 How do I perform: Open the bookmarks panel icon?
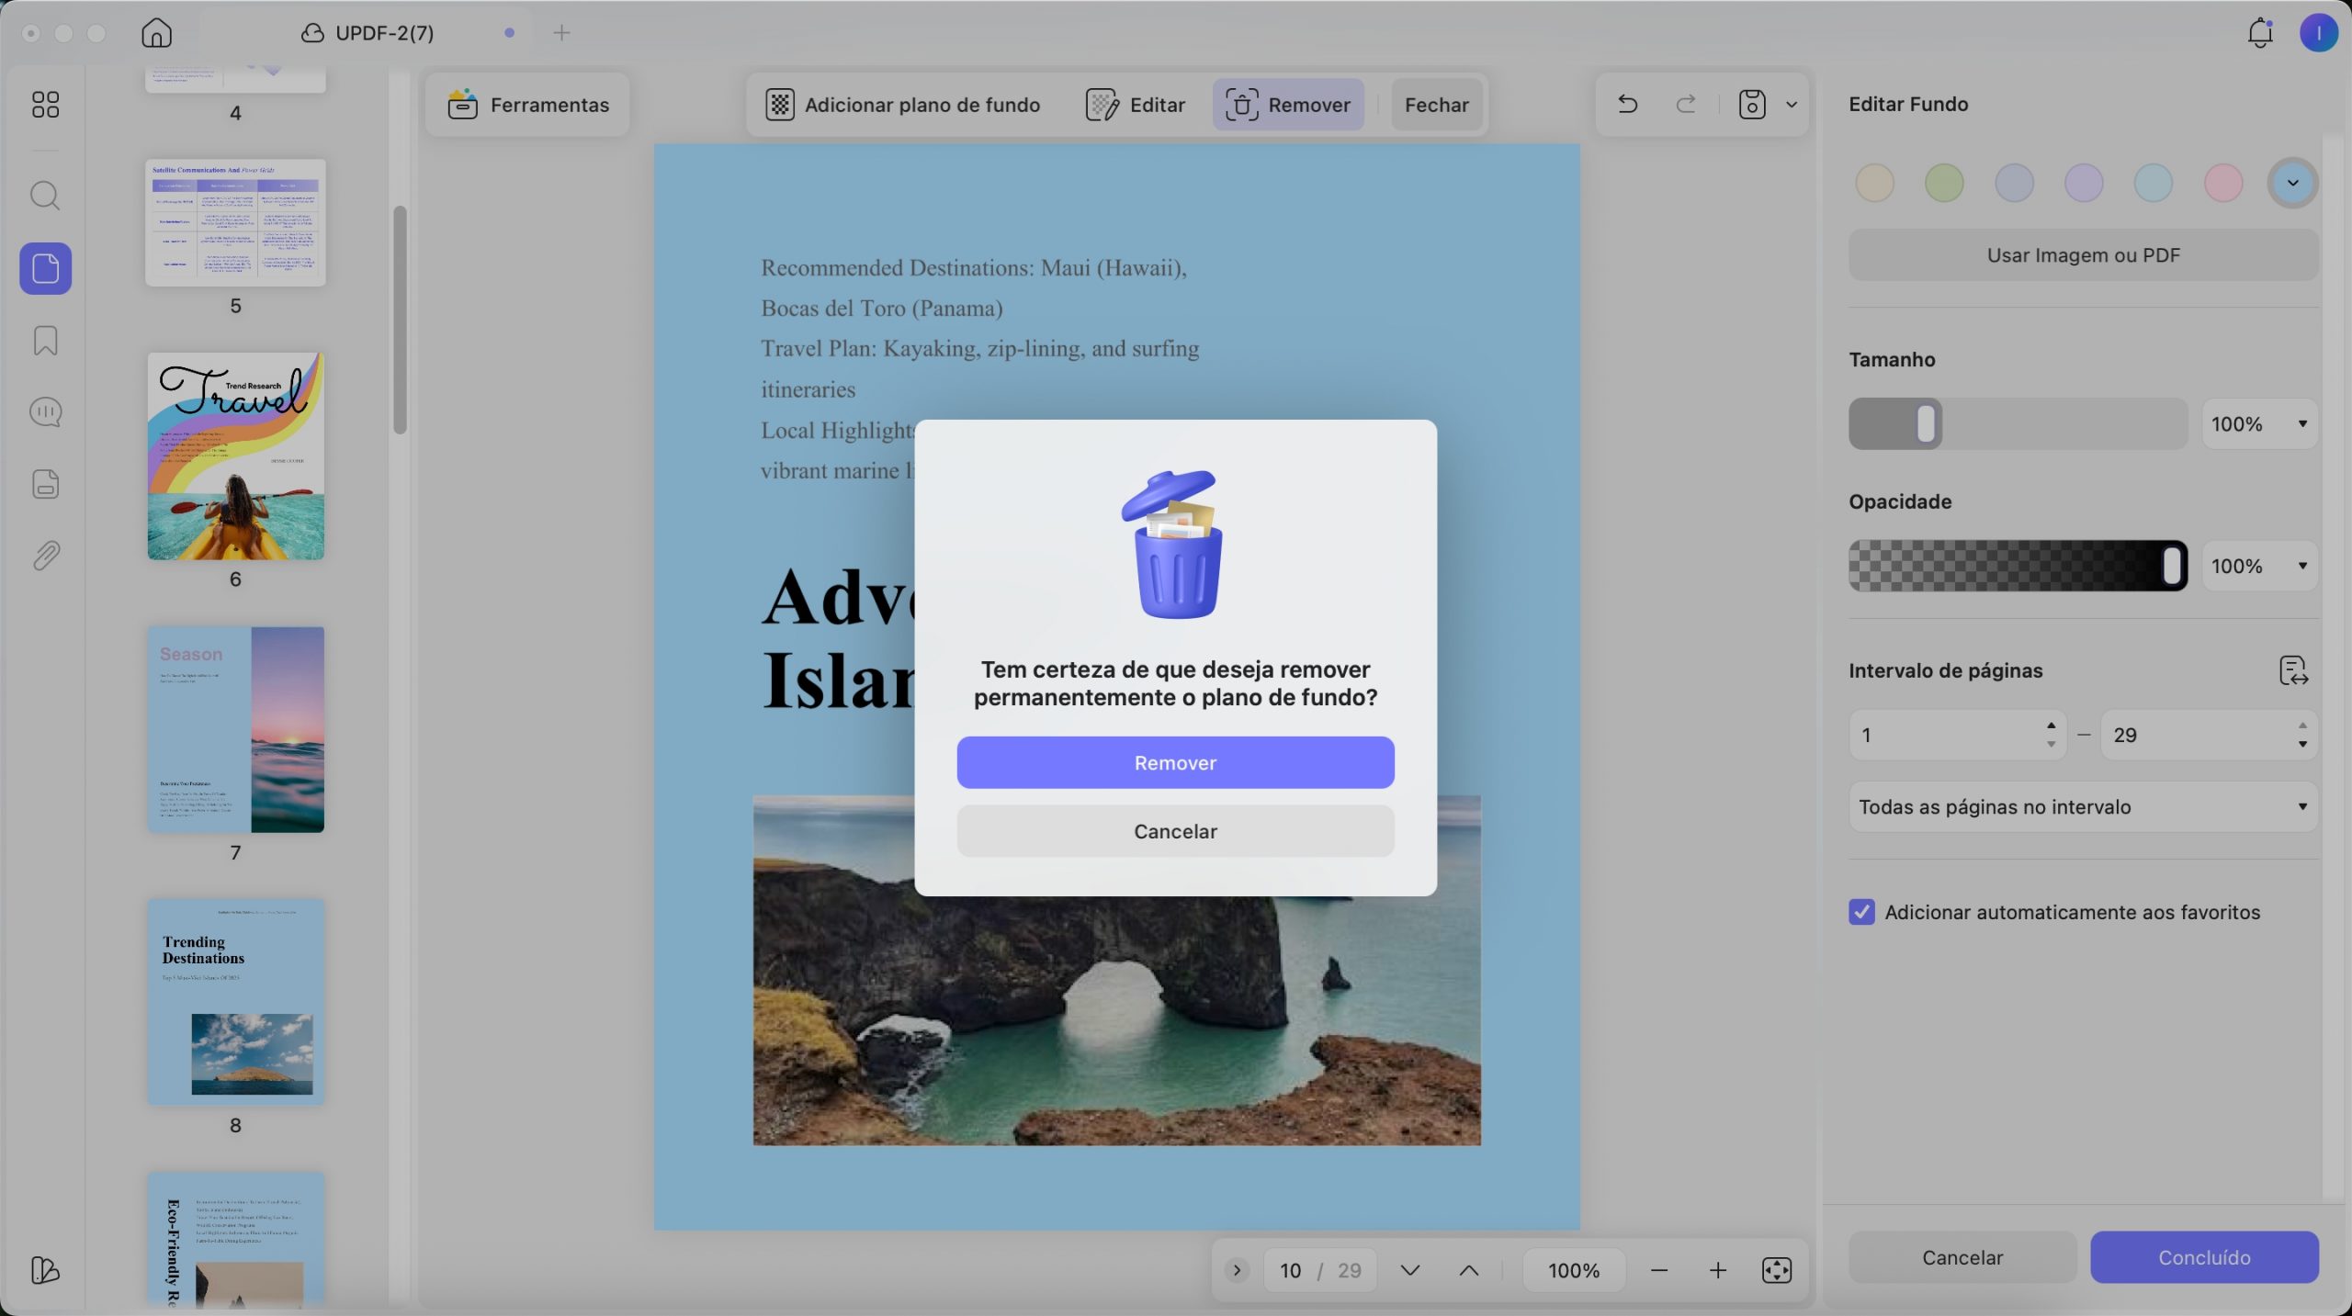click(x=45, y=341)
